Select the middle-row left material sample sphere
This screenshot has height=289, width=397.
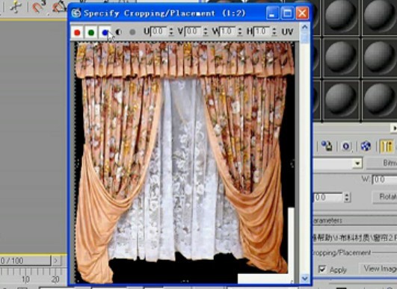340,58
